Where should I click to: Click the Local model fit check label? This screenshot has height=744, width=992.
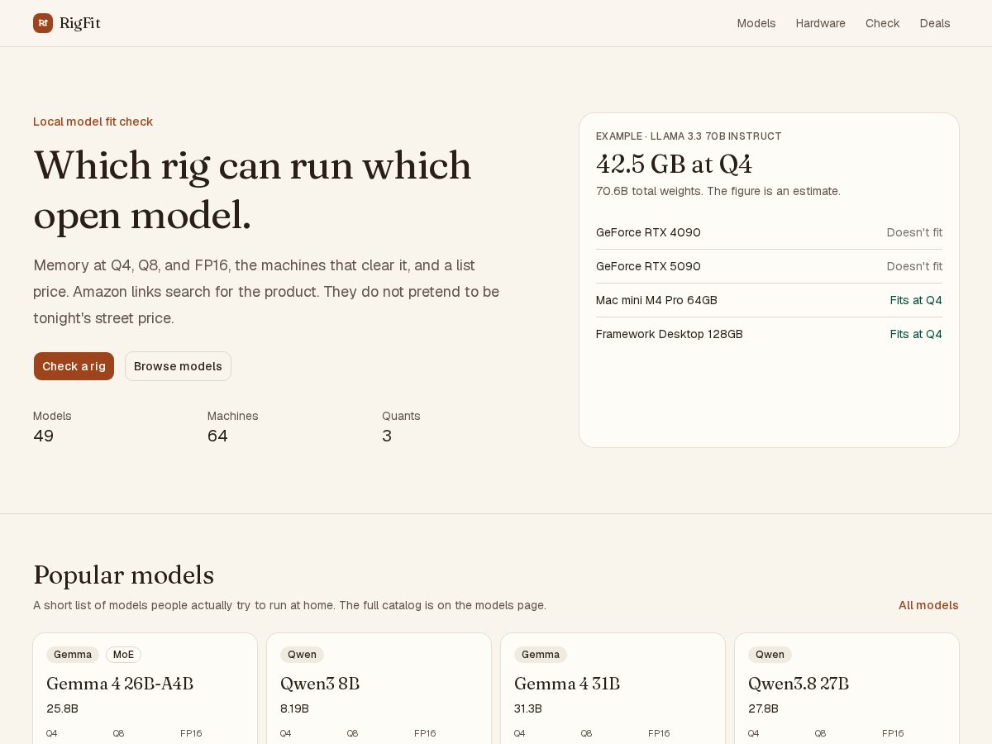[x=93, y=122]
